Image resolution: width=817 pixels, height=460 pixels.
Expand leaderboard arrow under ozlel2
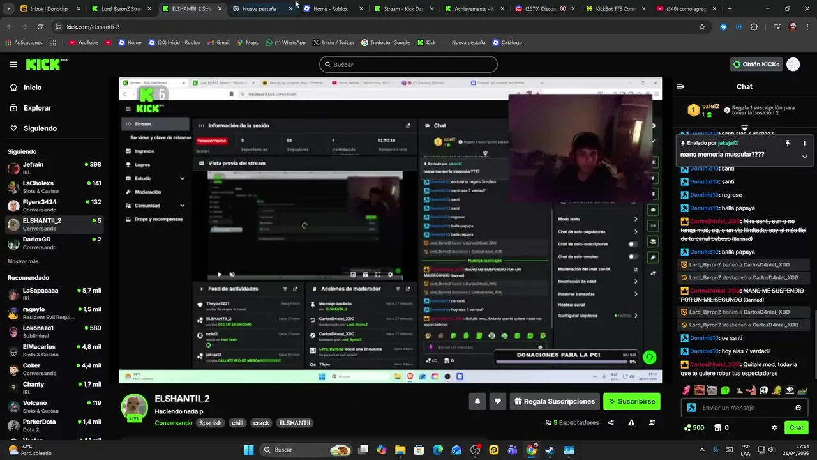click(x=745, y=127)
